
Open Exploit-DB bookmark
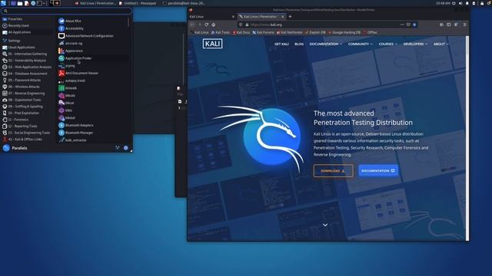[315, 32]
